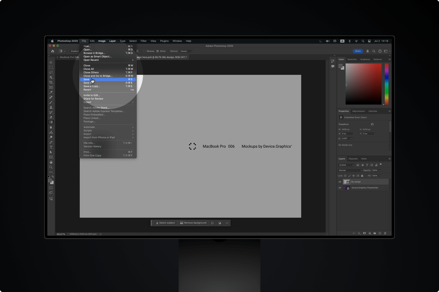The width and height of the screenshot is (439, 292).
Task: Click Select subject button
Action: (x=165, y=223)
